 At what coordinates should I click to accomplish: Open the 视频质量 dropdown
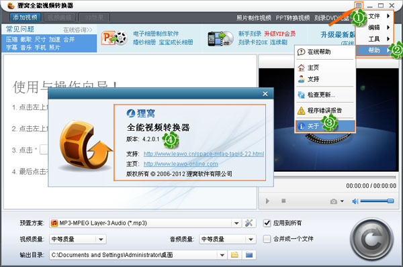click(x=78, y=239)
